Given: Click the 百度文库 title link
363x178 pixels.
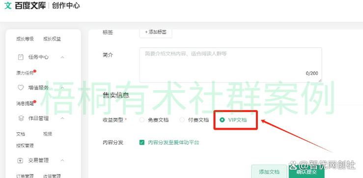Looking at the screenshot, I should (30, 5).
